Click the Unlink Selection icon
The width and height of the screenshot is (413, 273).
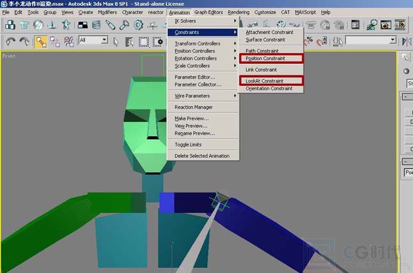(x=55, y=41)
